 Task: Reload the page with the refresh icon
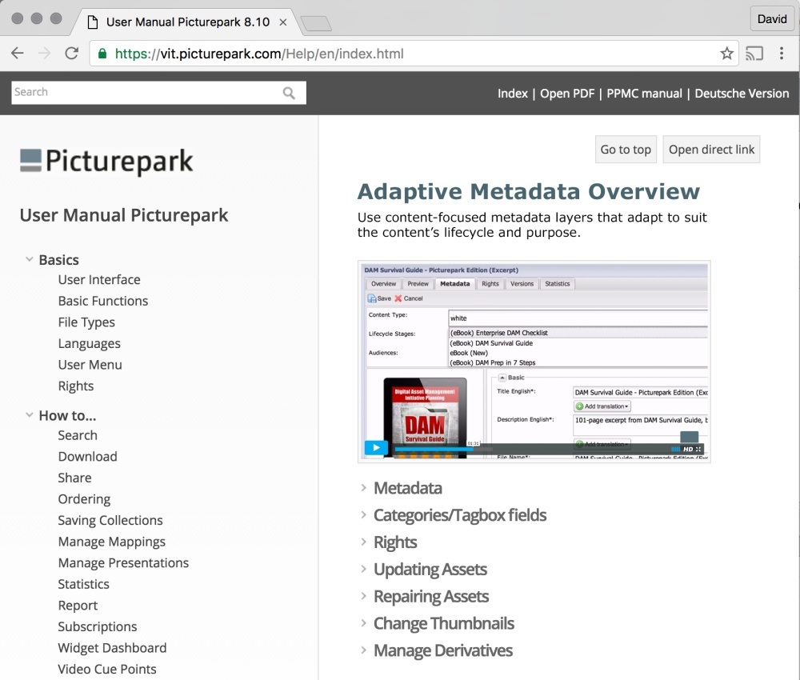pyautogui.click(x=71, y=53)
